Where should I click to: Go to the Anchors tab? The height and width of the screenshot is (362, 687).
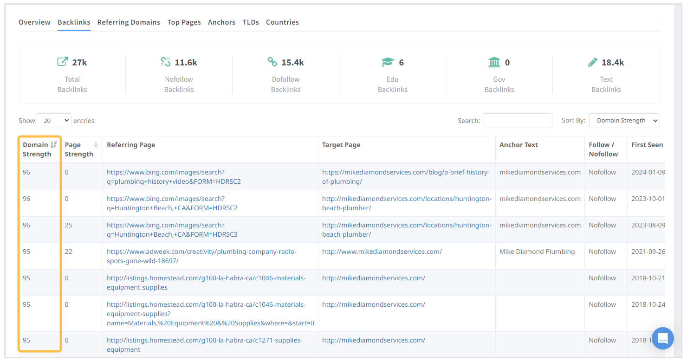click(x=221, y=22)
